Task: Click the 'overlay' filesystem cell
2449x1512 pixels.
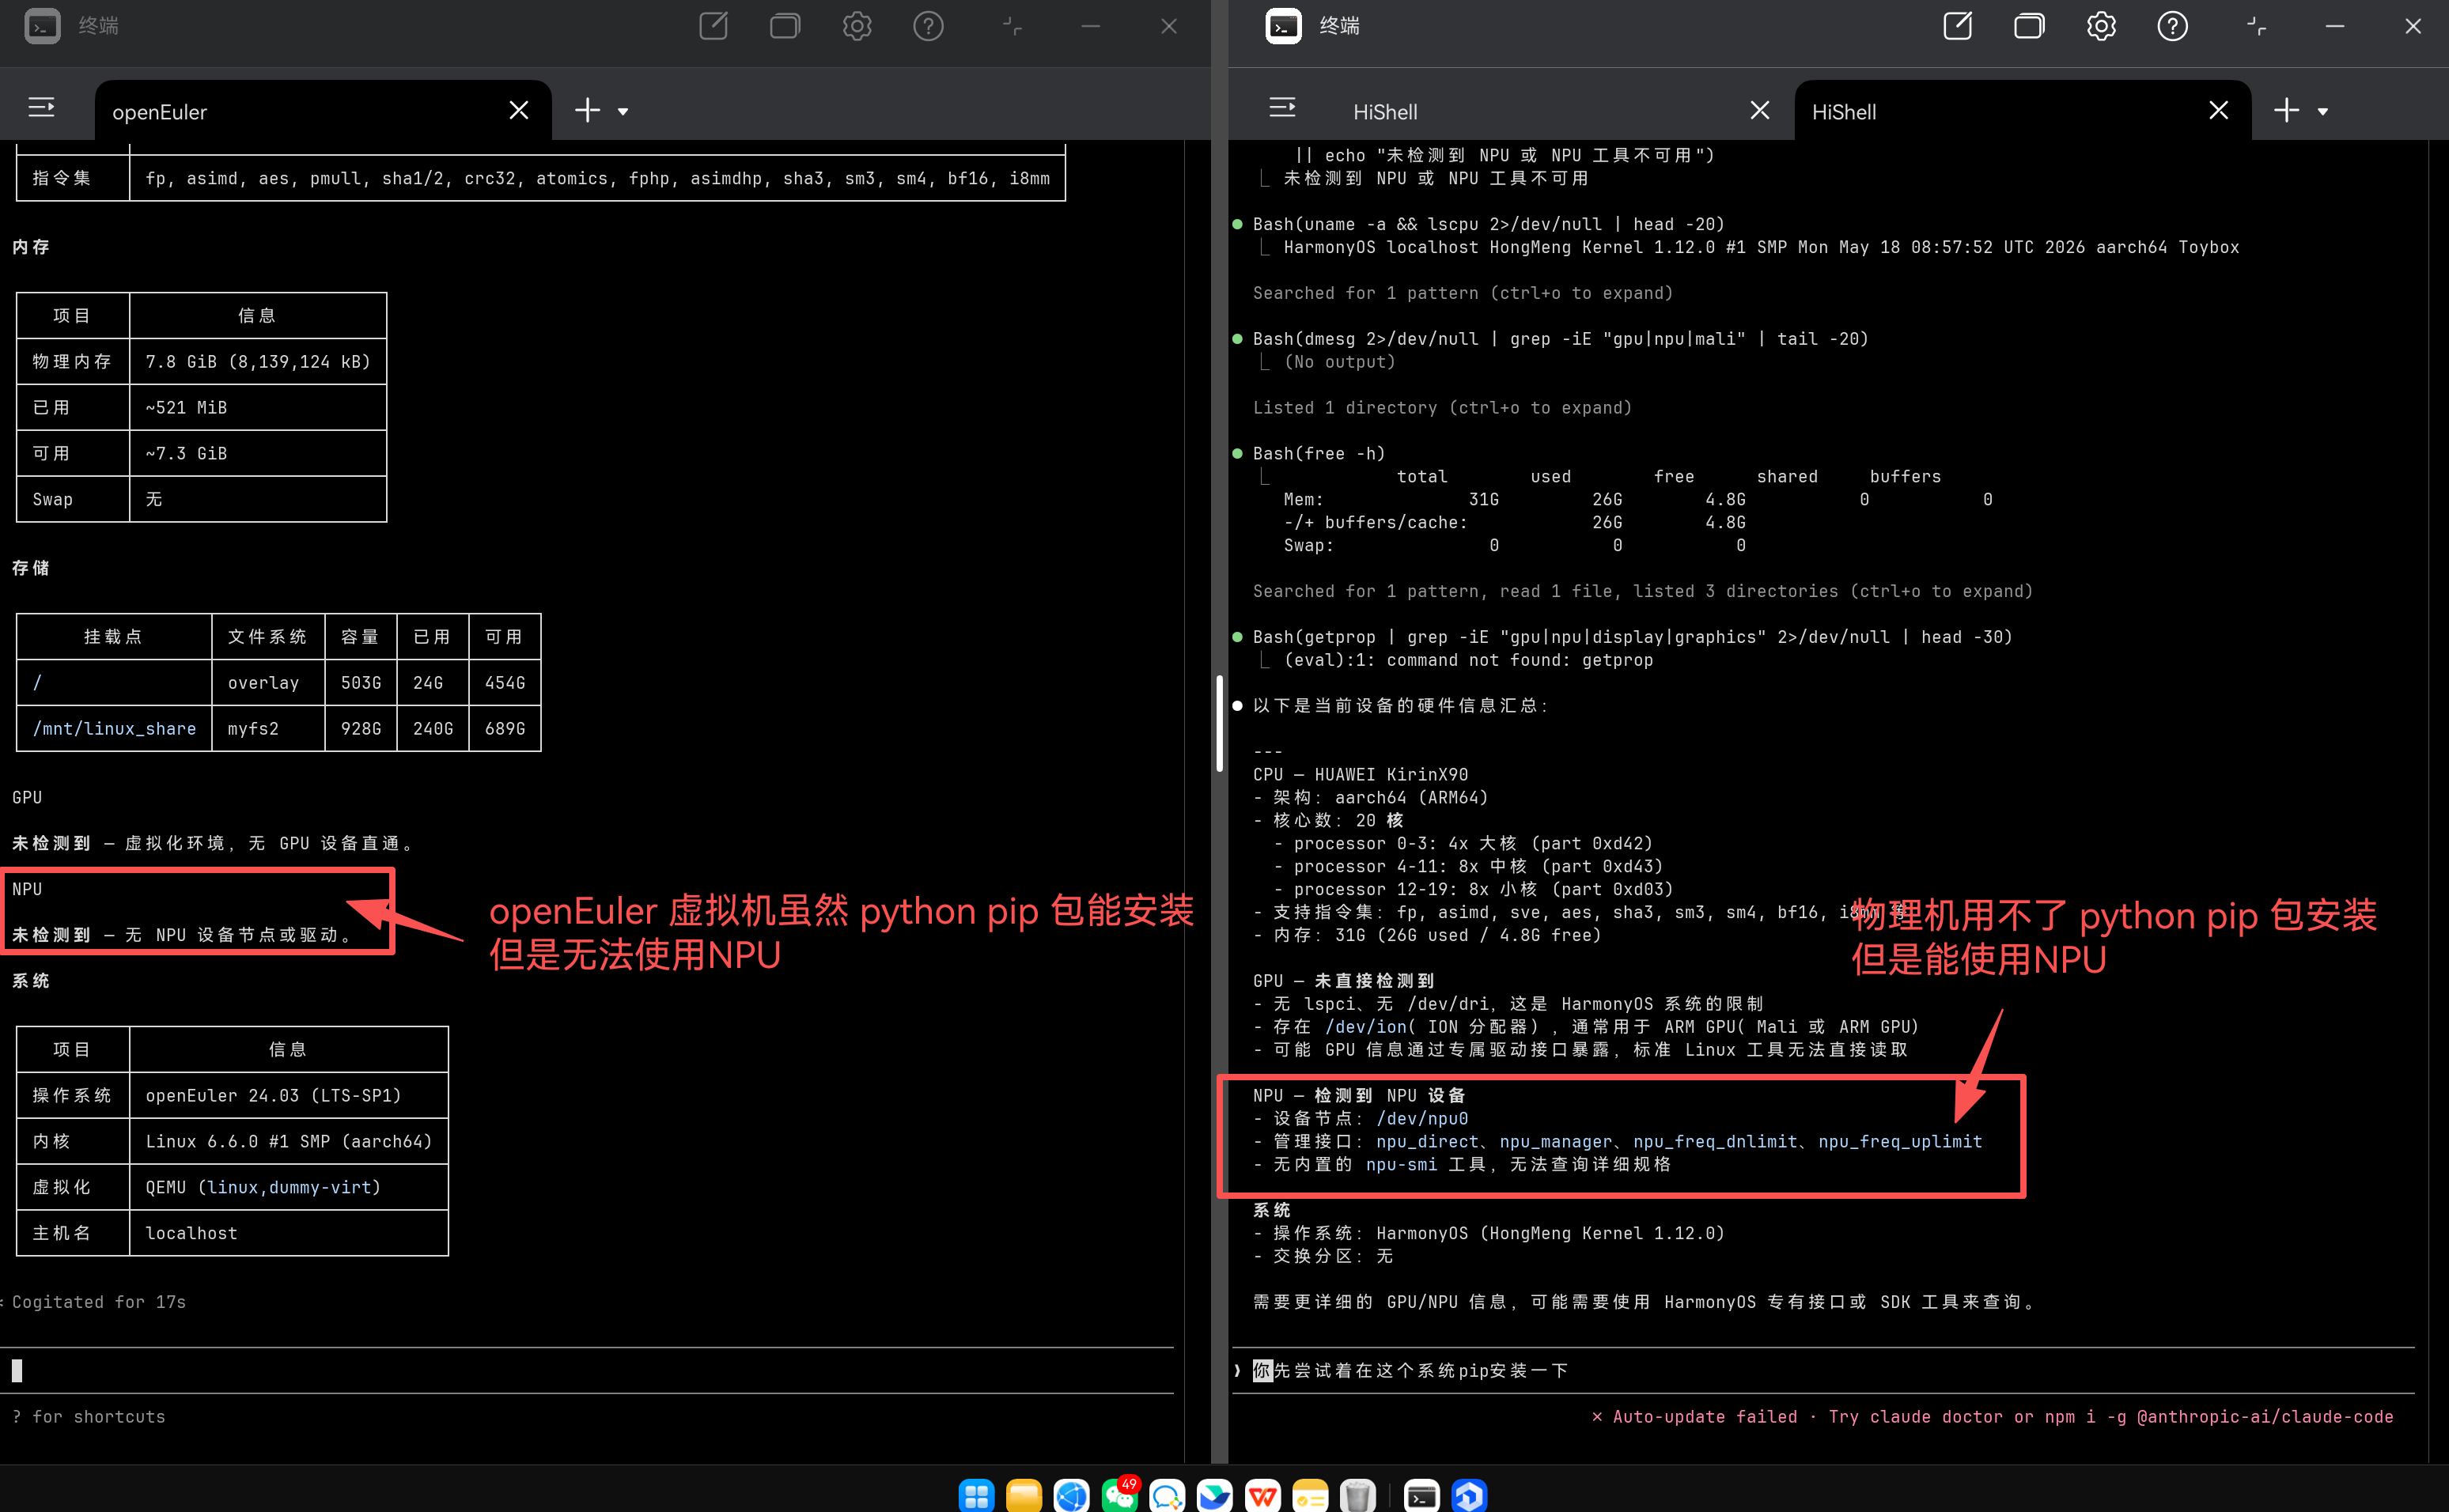Action: [268, 682]
